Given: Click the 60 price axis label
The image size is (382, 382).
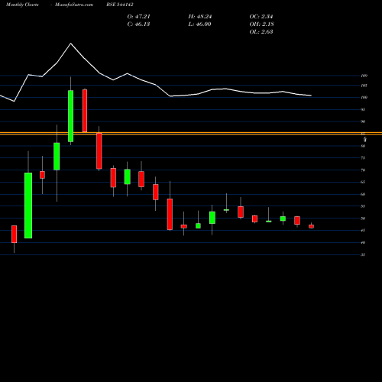Looking at the screenshot, I should (x=363, y=194).
